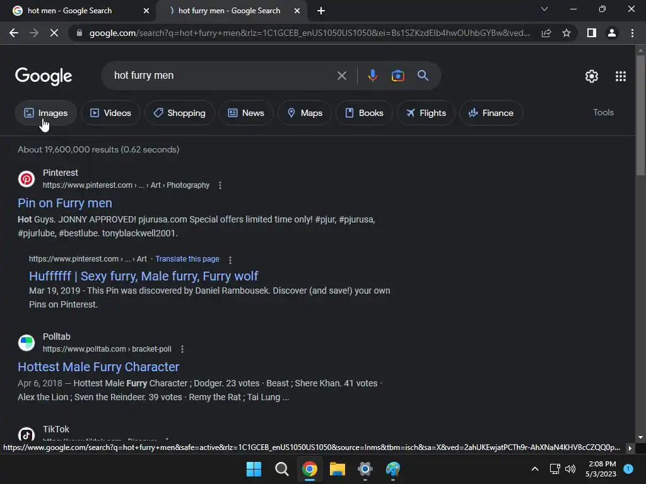Viewport: 646px width, 484px height.
Task: Open Google apps grid
Action: click(x=621, y=76)
